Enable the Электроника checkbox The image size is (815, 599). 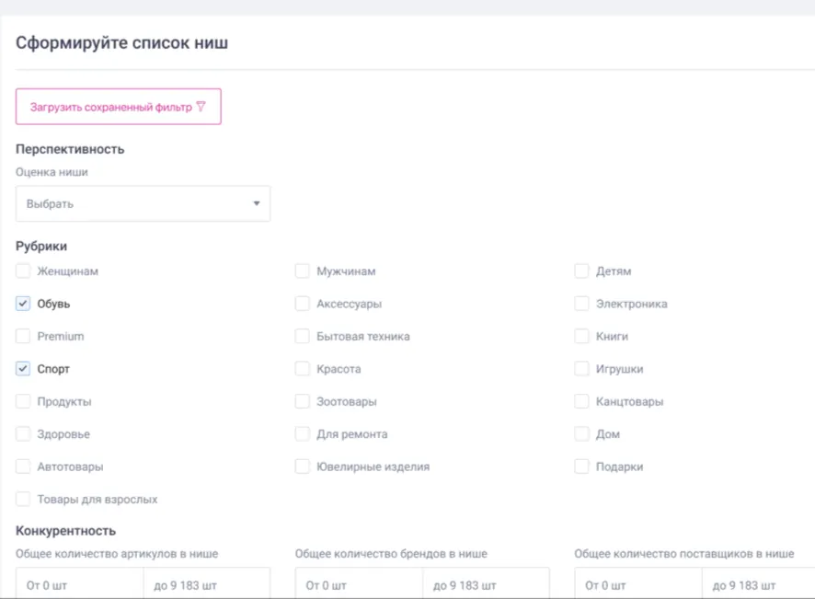[x=581, y=304]
